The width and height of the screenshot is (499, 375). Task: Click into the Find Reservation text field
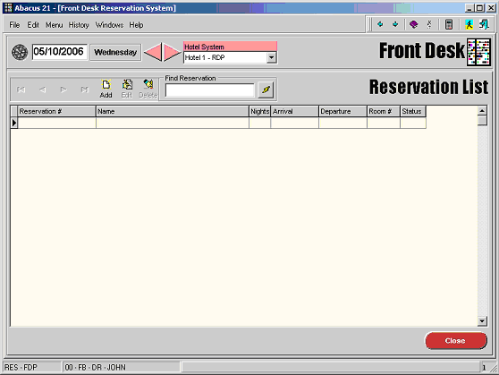point(210,89)
